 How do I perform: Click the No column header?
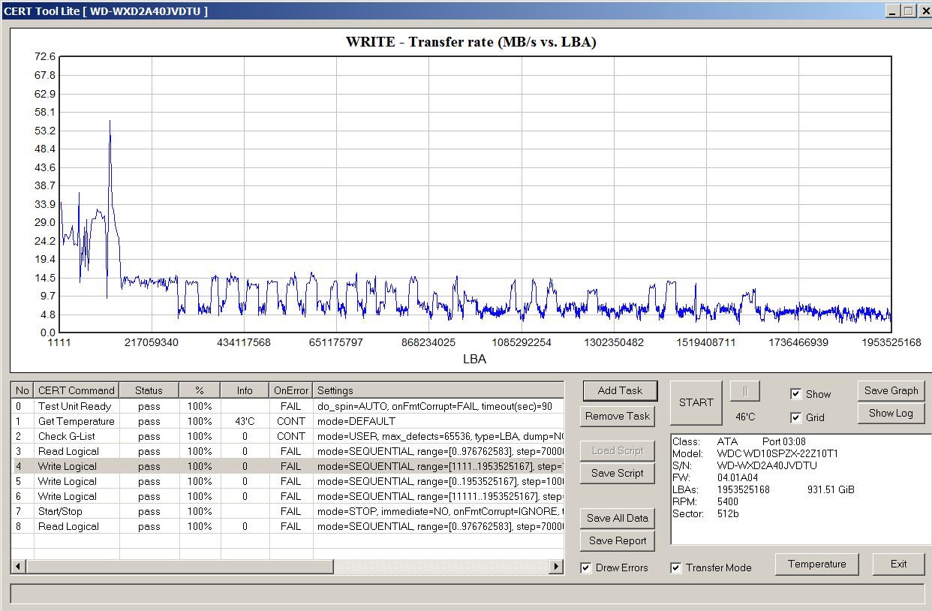pos(23,390)
